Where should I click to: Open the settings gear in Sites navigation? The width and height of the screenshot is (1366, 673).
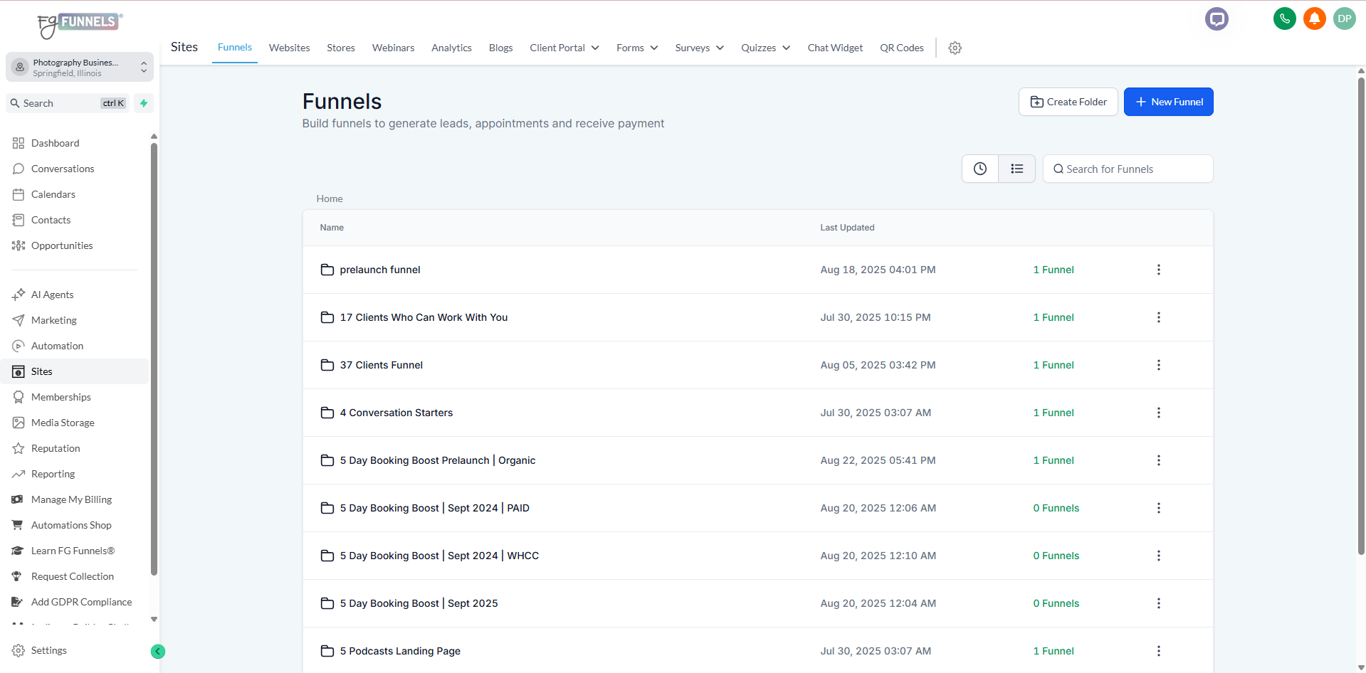955,48
